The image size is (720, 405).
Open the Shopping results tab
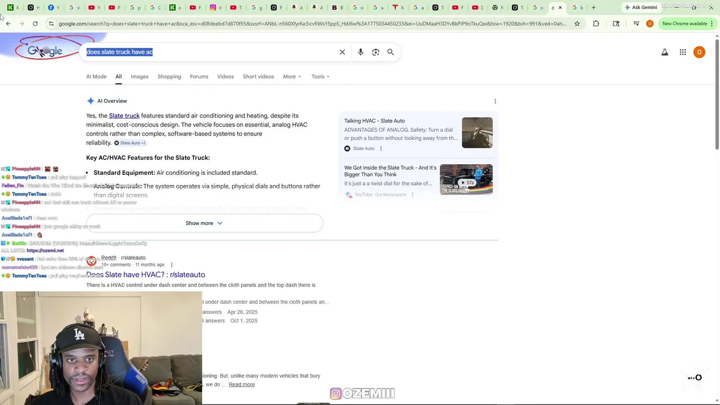click(x=169, y=76)
